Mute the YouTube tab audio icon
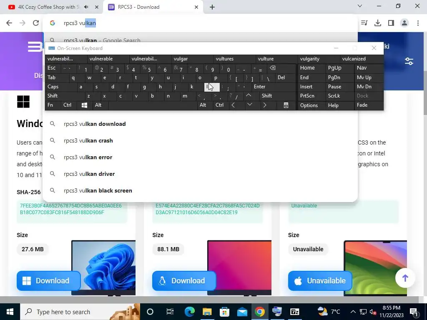This screenshot has height=320, width=427. [x=86, y=7]
